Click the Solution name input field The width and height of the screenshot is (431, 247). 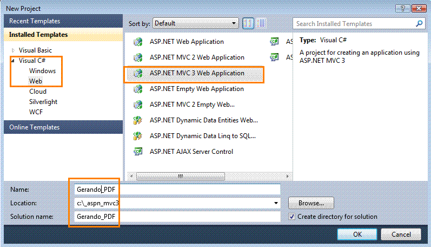(x=177, y=217)
